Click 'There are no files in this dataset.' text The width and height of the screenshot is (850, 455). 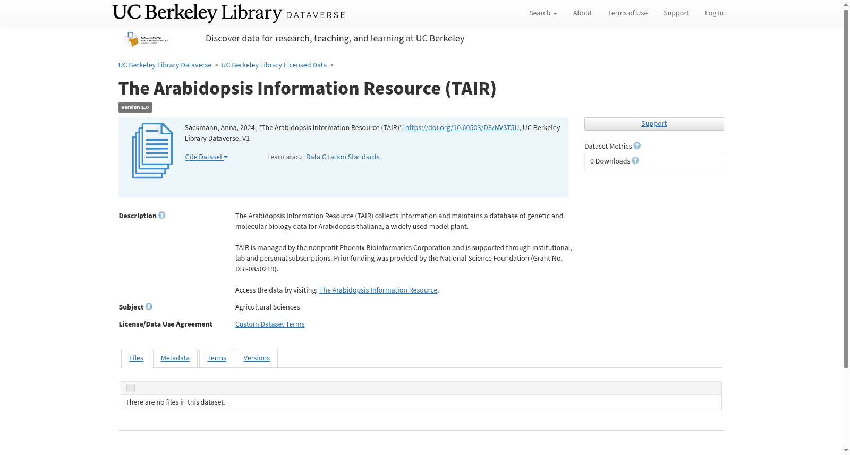point(175,402)
